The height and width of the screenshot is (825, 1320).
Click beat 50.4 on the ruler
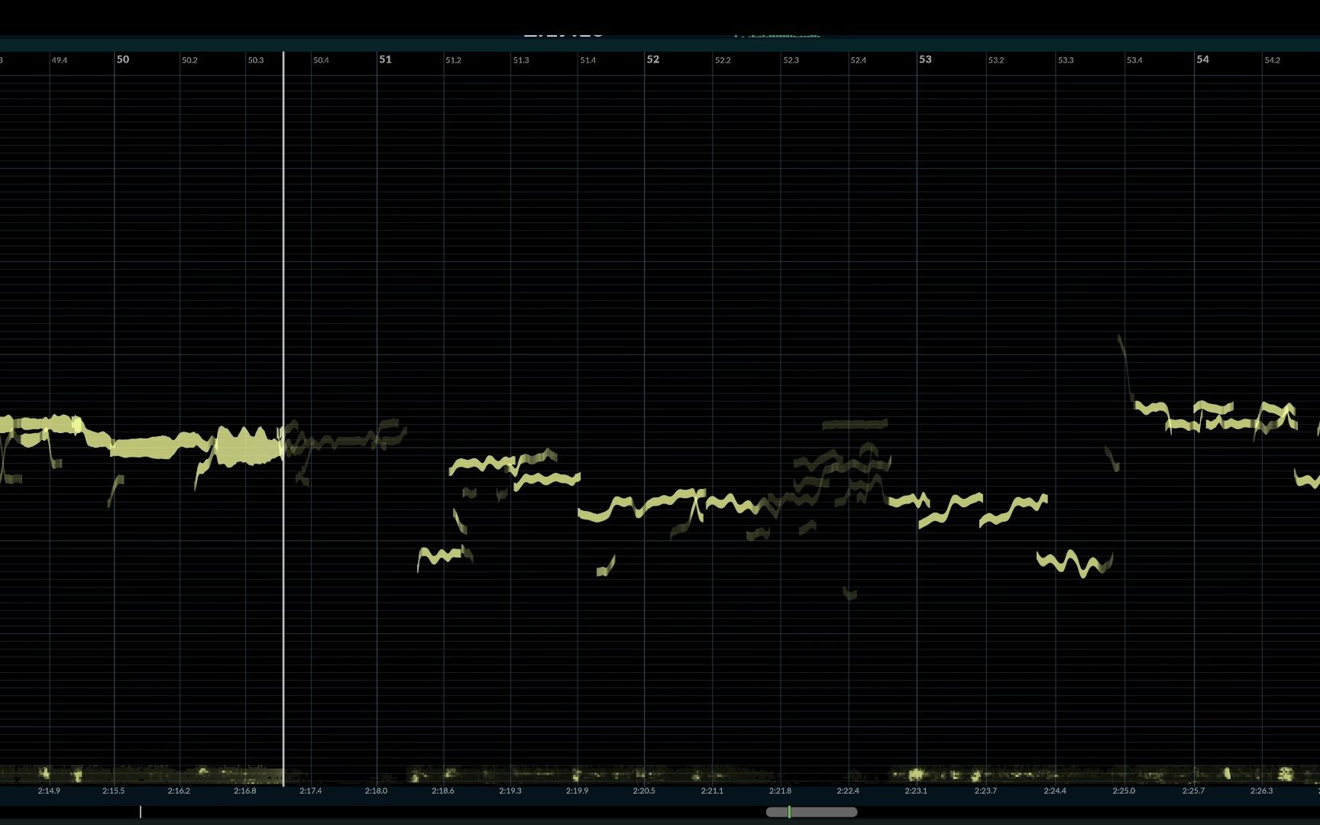click(x=322, y=60)
